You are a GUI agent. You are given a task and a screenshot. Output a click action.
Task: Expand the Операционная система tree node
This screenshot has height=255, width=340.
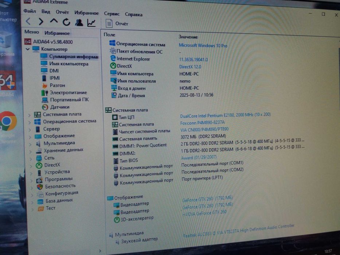click(x=30, y=122)
